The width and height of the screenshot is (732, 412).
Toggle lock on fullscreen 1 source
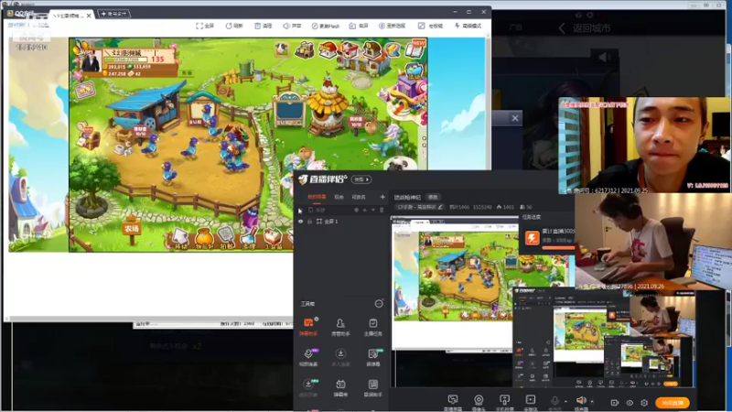309,222
